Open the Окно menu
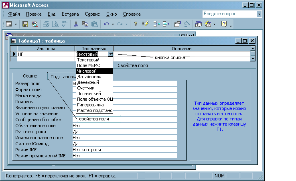 point(112,14)
